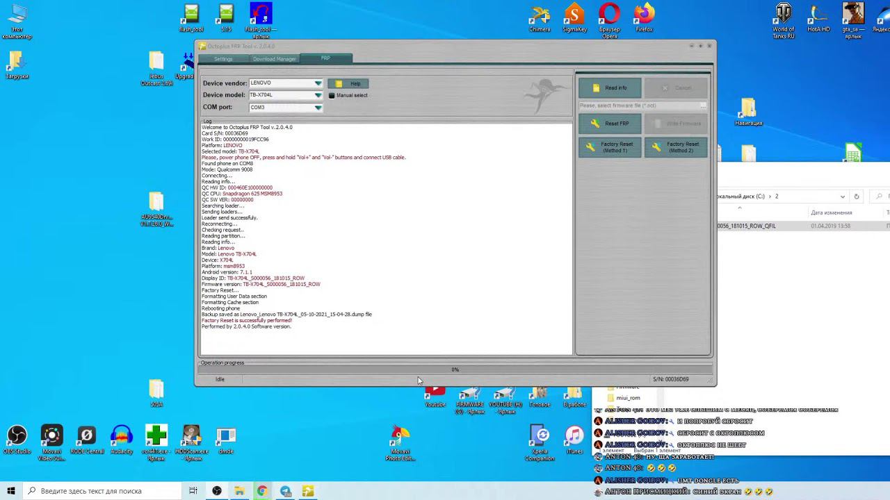Open the RODE Central desktop icon
Image resolution: width=890 pixels, height=500 pixels.
pyautogui.click(x=86, y=440)
